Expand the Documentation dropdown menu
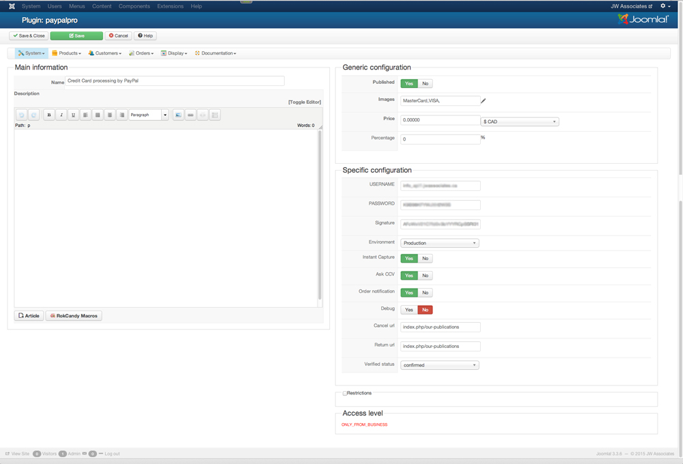683x464 pixels. pos(216,53)
